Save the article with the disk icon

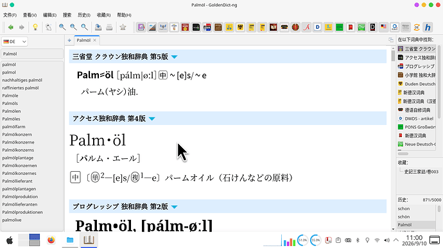tap(98, 28)
